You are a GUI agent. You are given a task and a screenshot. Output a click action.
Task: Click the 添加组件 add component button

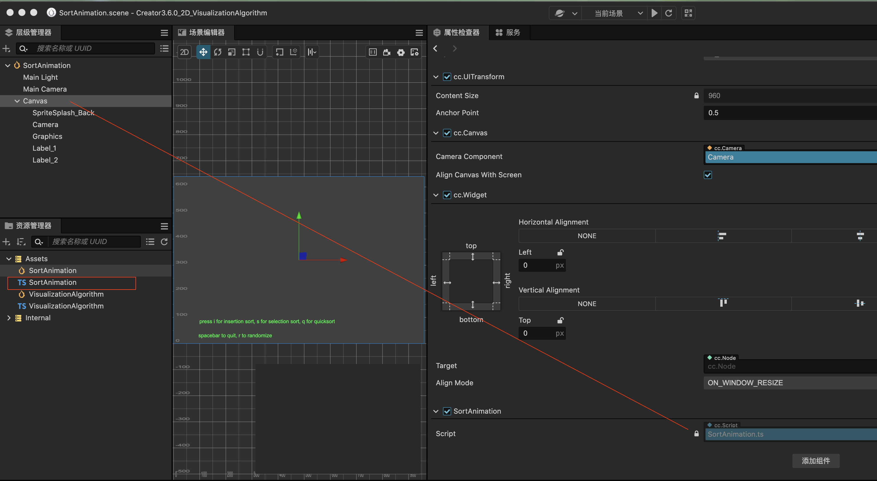[x=816, y=461]
